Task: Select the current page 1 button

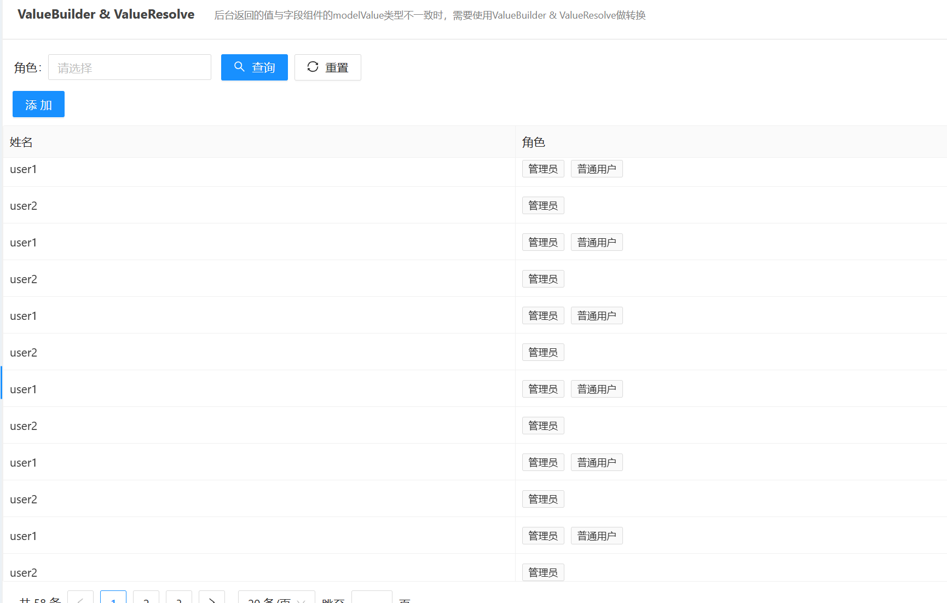Action: (x=113, y=600)
